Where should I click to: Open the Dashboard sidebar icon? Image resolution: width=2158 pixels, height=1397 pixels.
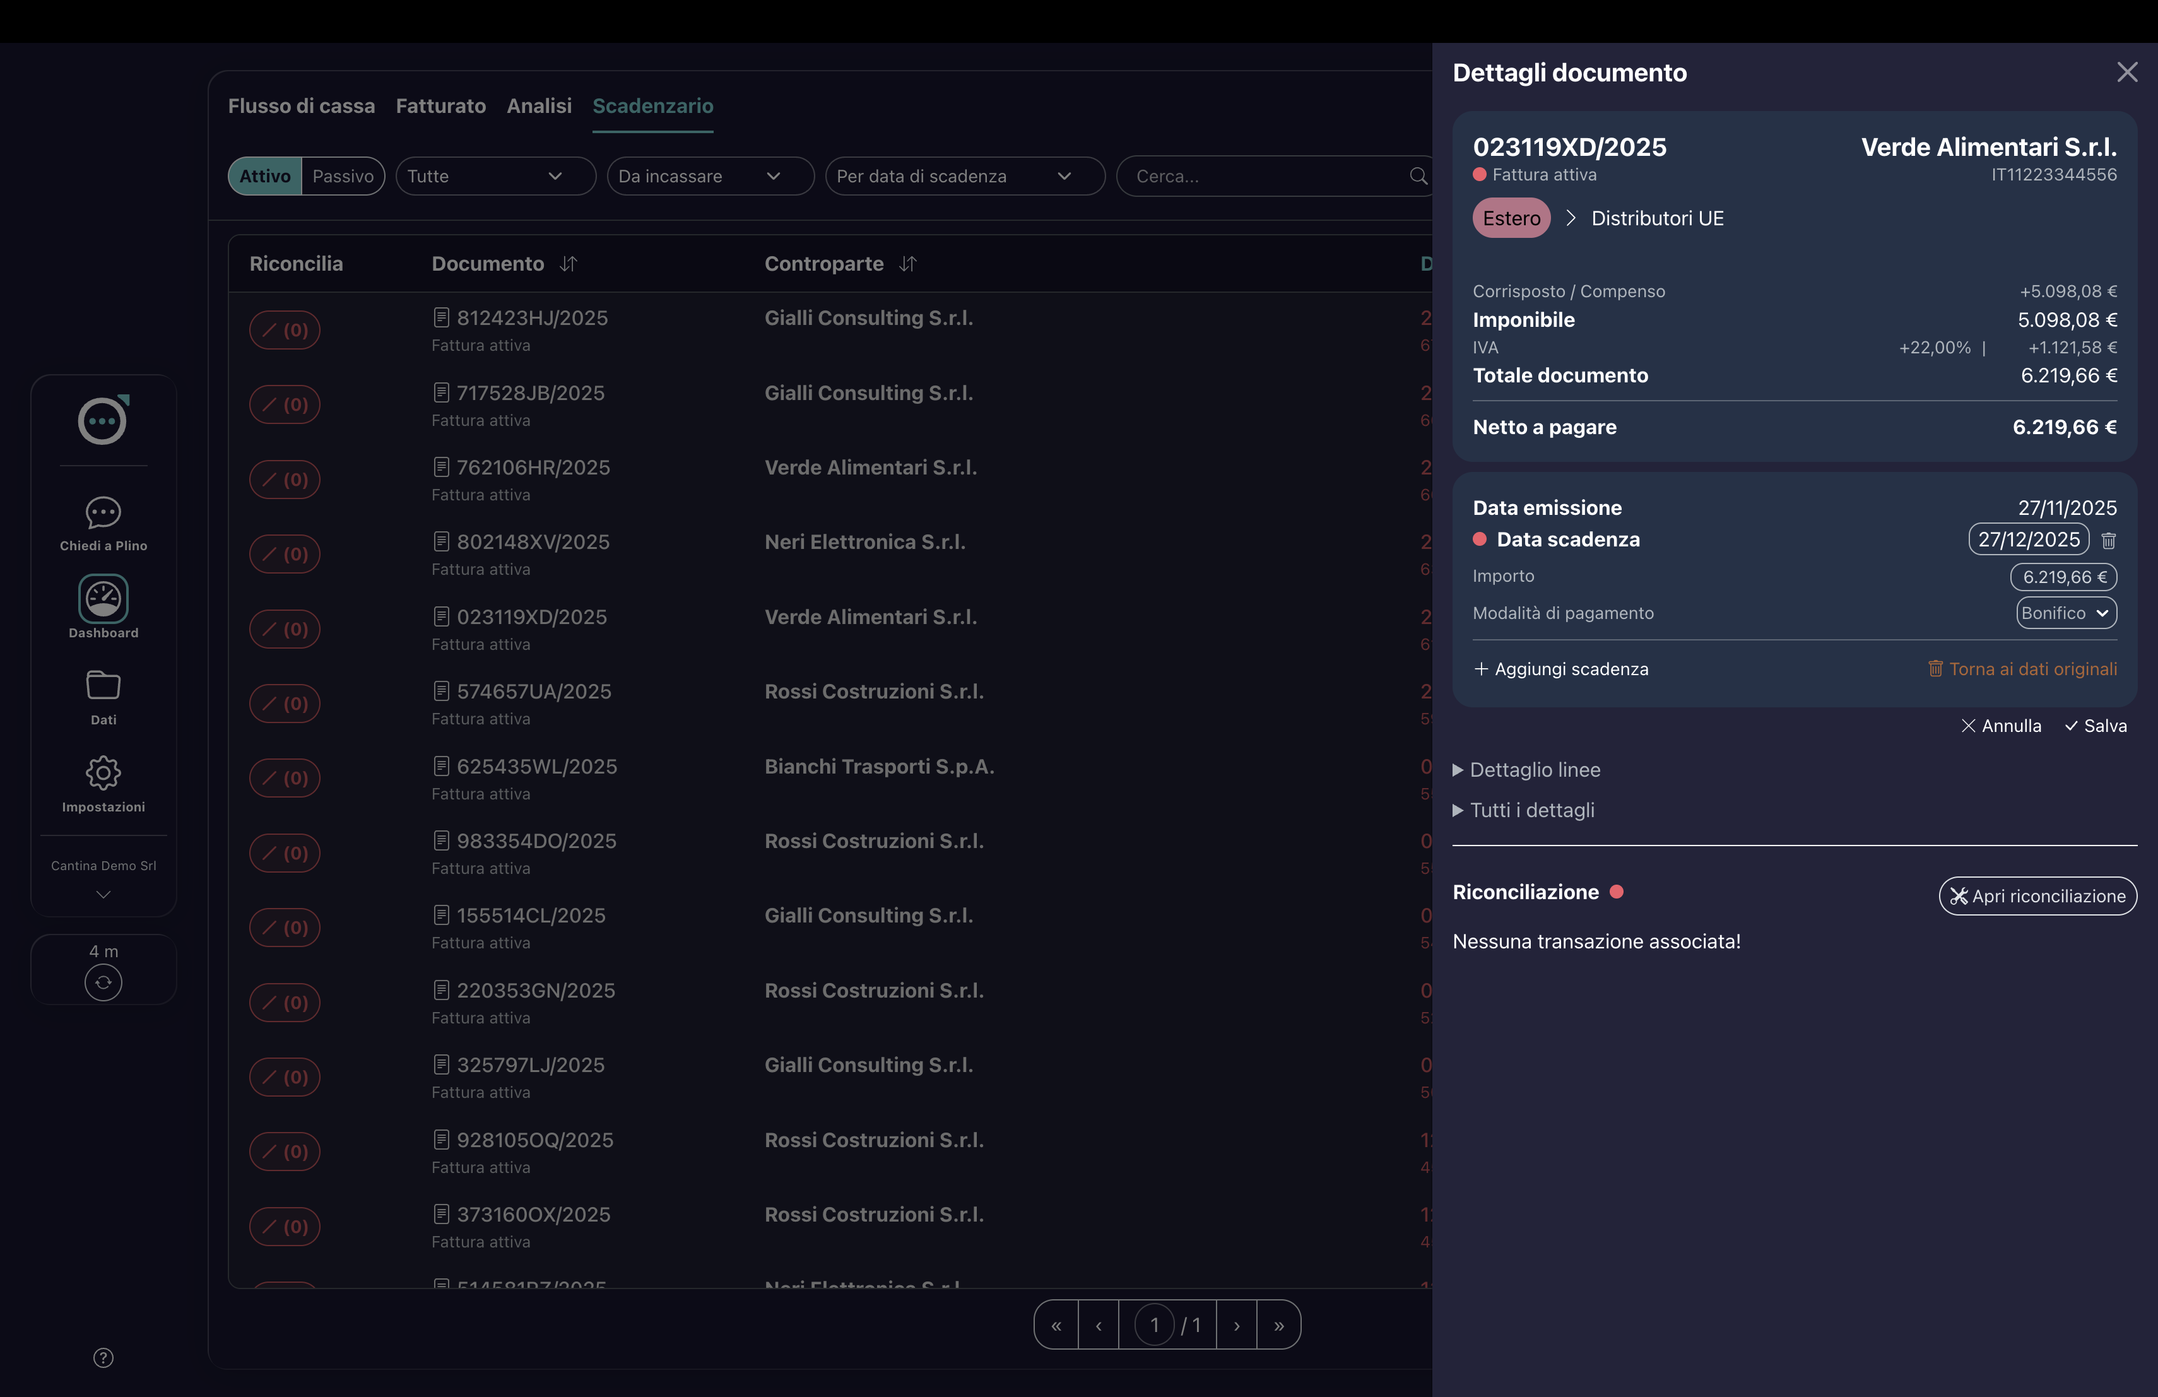(x=103, y=599)
